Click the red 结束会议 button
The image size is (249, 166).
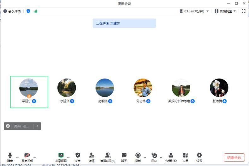point(234,157)
